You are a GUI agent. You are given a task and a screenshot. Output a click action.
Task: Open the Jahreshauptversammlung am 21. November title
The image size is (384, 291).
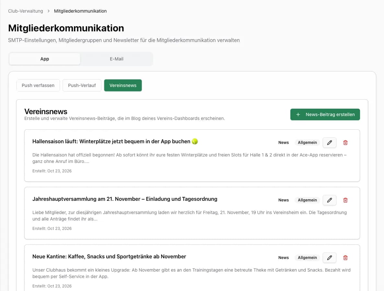point(125,199)
